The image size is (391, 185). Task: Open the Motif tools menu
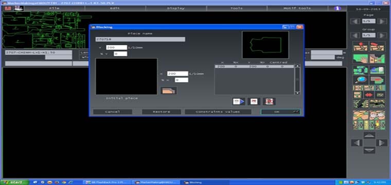297,8
